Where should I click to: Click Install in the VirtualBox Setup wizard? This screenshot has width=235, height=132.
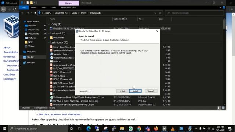(135, 91)
